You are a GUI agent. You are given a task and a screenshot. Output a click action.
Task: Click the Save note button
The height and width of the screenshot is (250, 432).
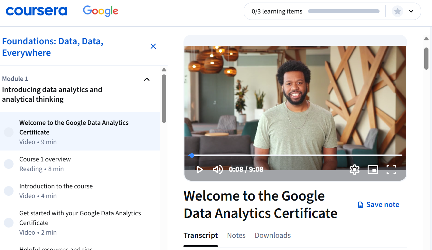(379, 205)
